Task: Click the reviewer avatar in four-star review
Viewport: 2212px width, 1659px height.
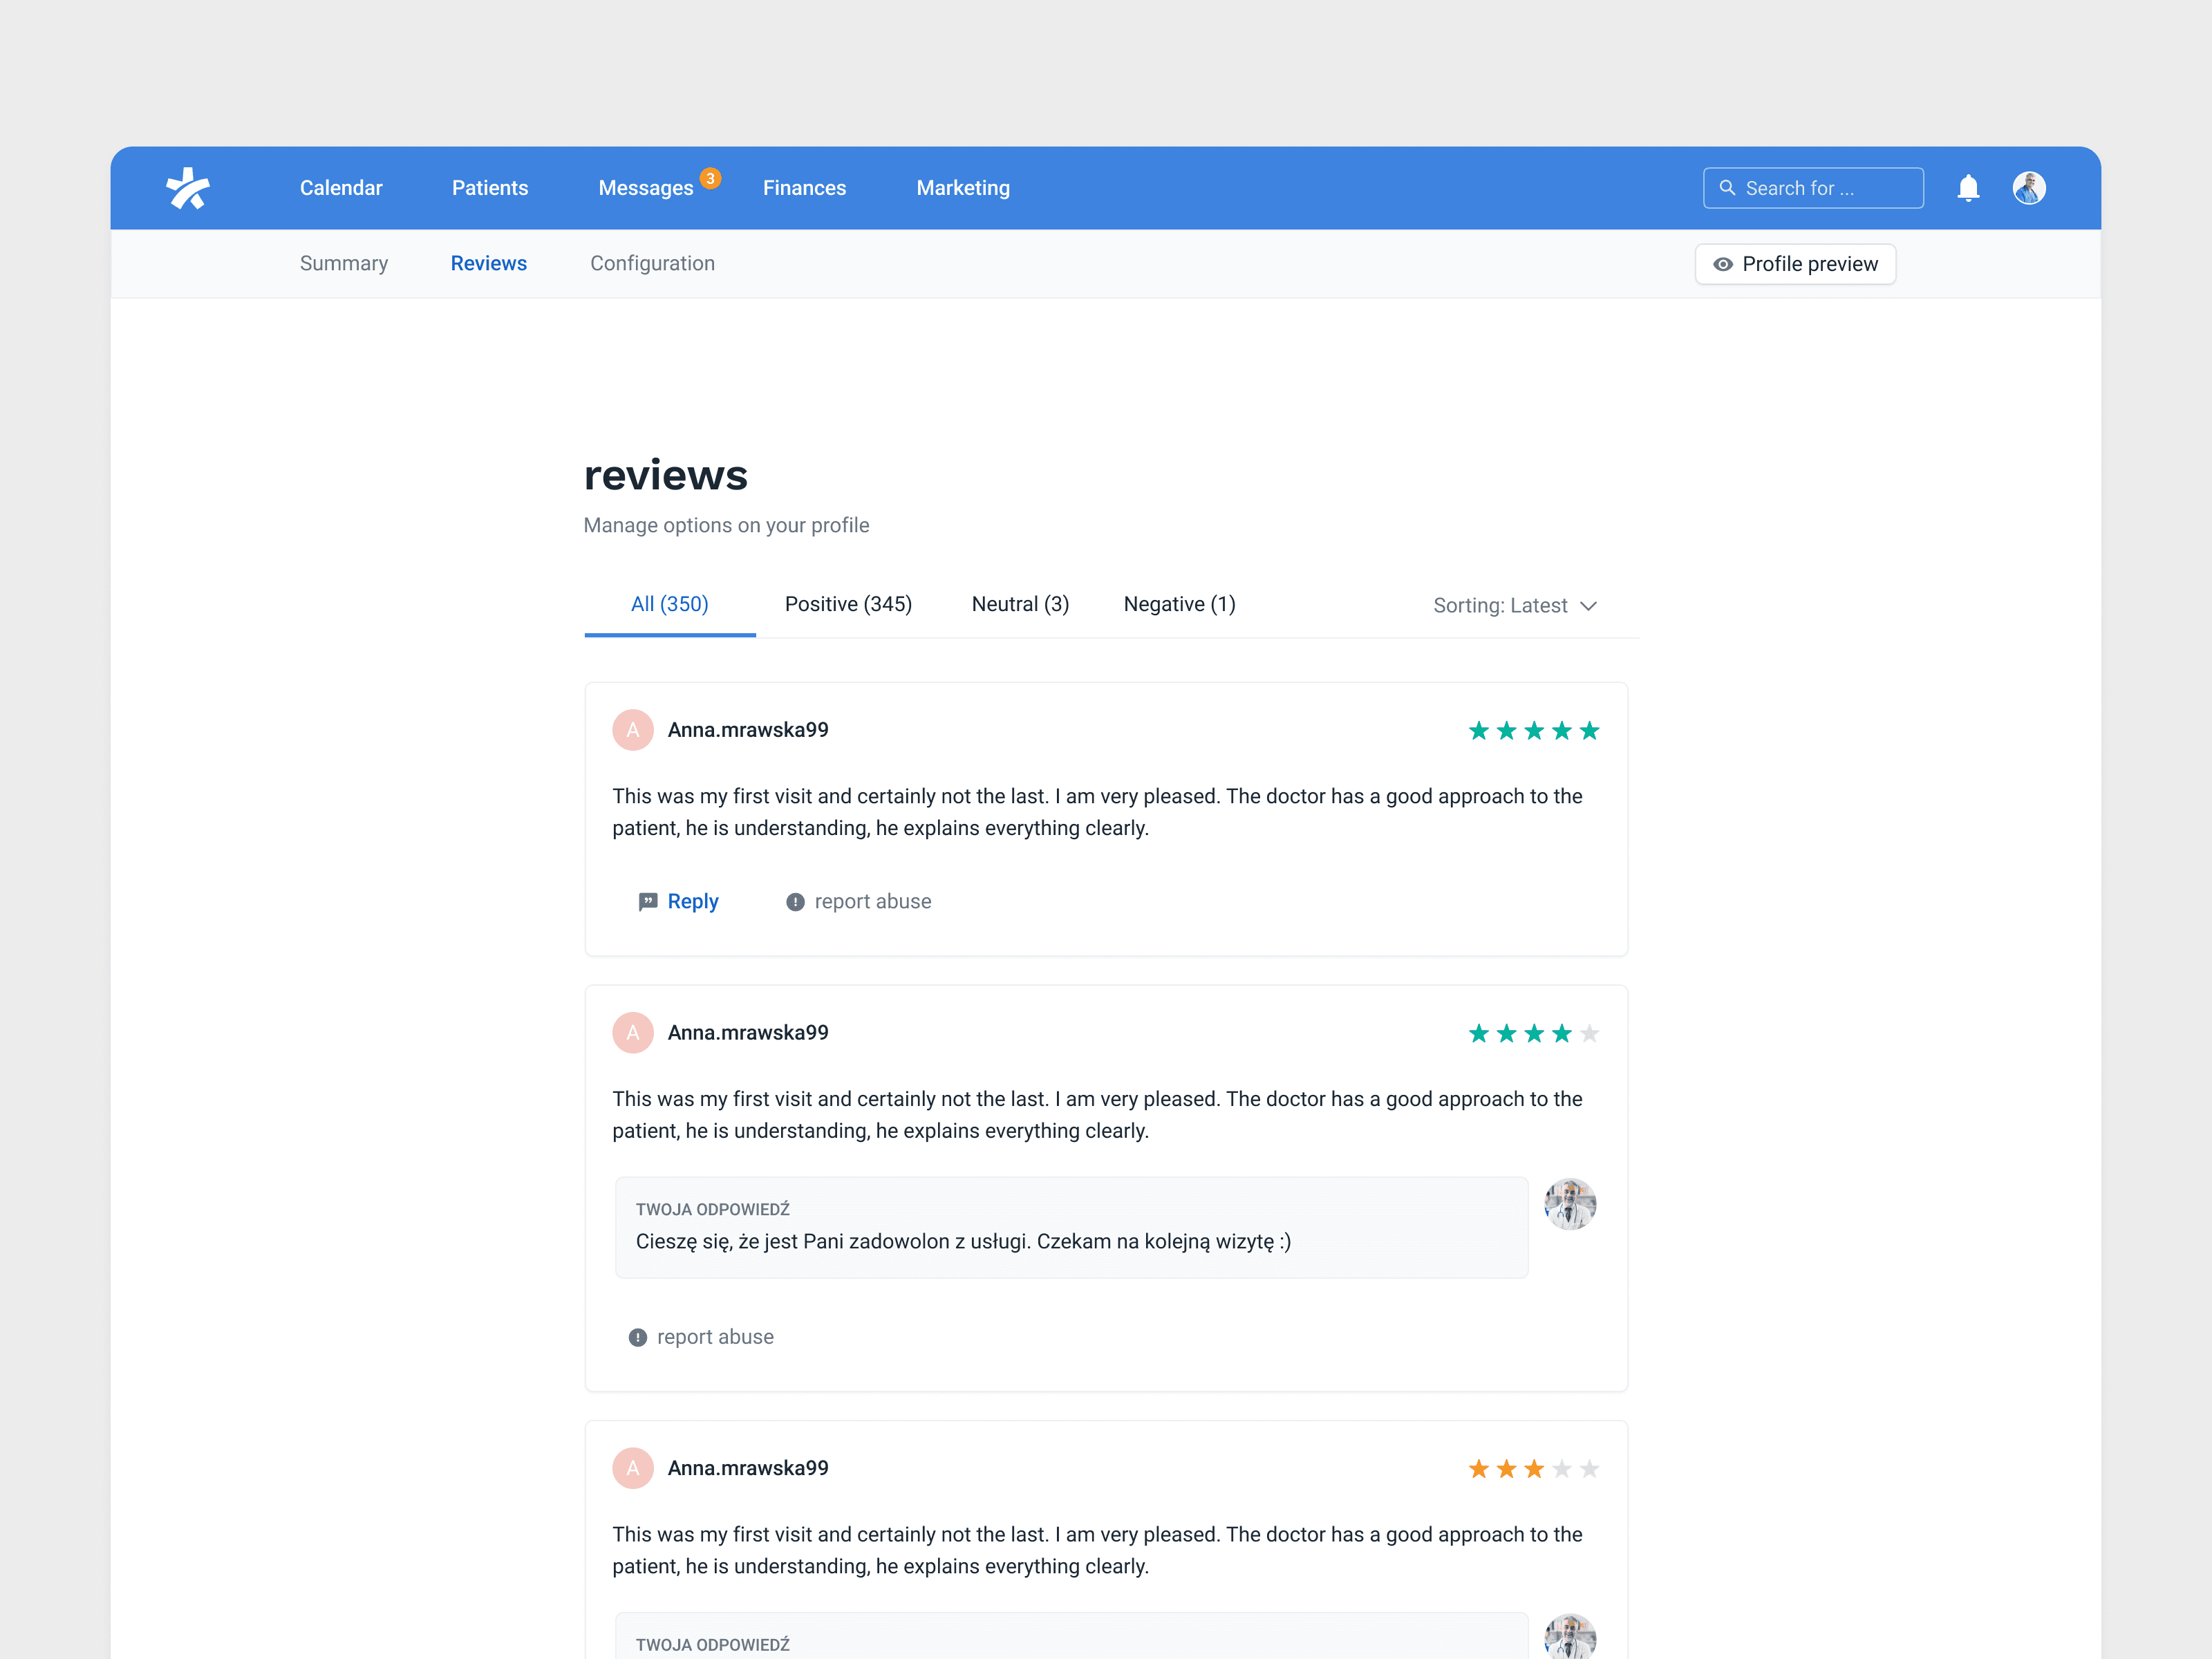Action: pos(633,1032)
